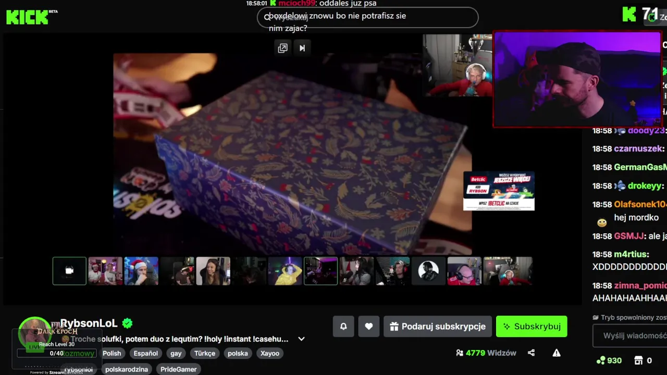Select the Polish tag
This screenshot has width=667, height=375.
click(112, 353)
